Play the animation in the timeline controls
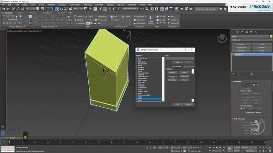This screenshot has height=153, width=273. pos(217,147)
